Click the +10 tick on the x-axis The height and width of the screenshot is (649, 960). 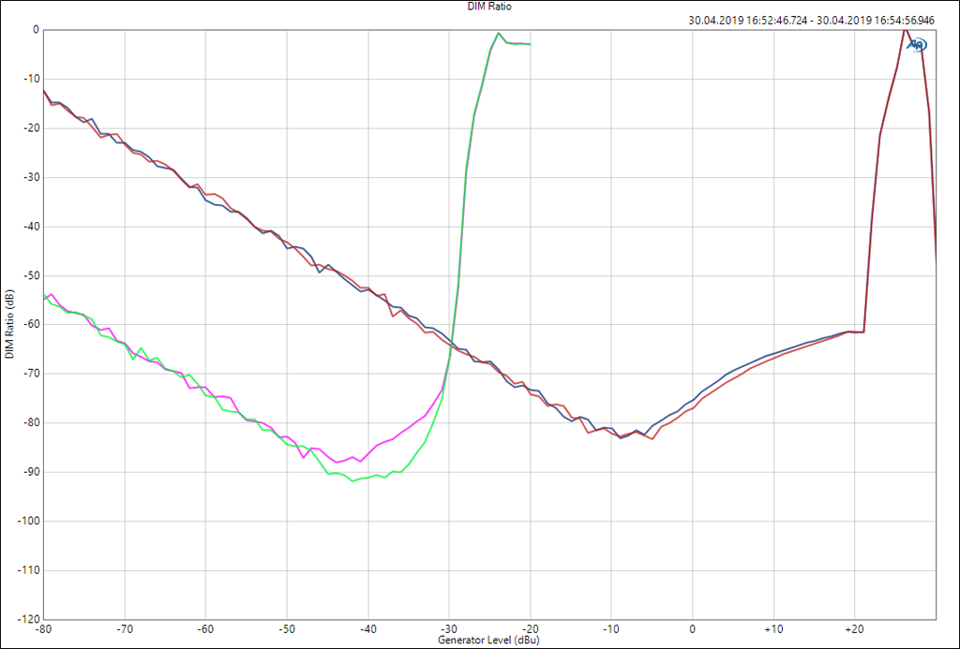tap(773, 628)
